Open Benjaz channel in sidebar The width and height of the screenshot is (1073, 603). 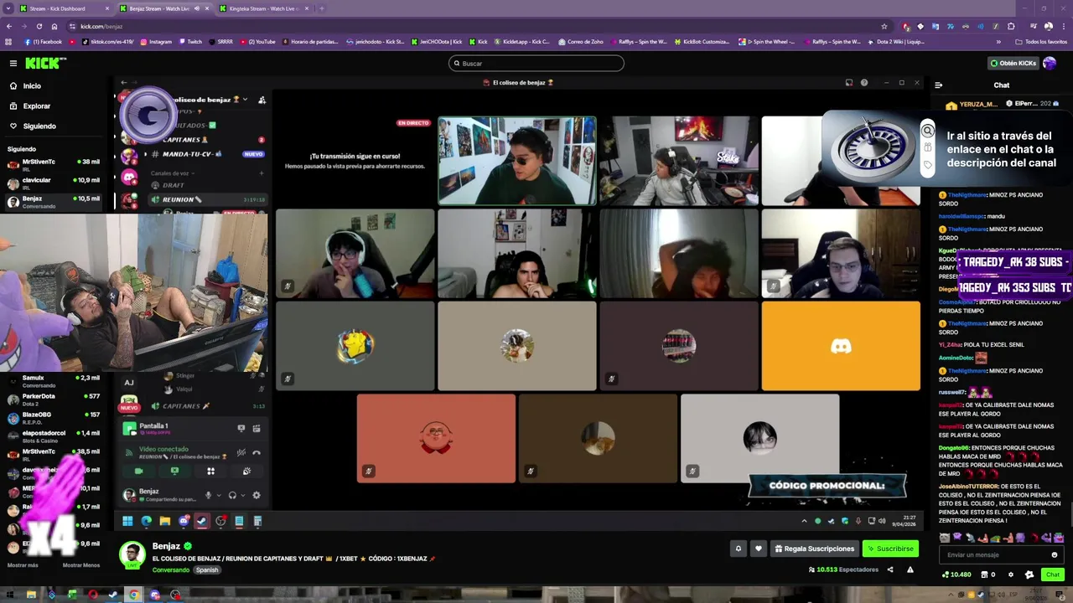(x=55, y=201)
